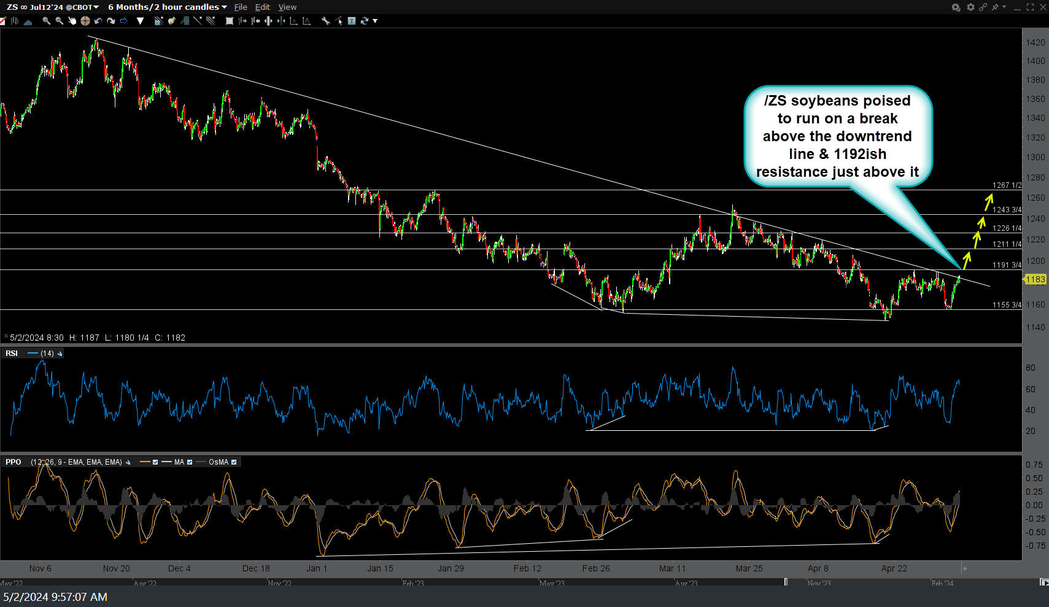1049x607 pixels.
Task: Open the pin options dropdown arrow
Action: click(1004, 7)
